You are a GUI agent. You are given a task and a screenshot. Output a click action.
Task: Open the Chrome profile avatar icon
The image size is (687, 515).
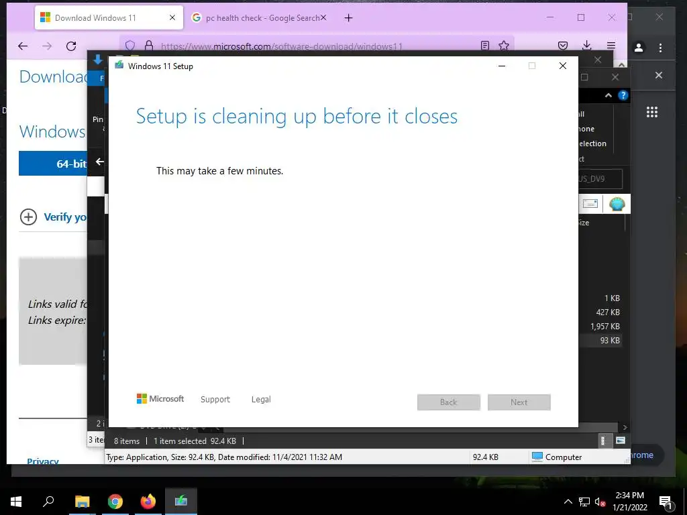[639, 48]
